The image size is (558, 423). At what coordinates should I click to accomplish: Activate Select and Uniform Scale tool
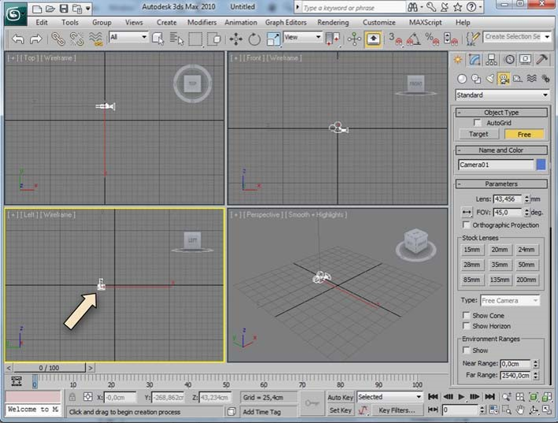click(273, 39)
